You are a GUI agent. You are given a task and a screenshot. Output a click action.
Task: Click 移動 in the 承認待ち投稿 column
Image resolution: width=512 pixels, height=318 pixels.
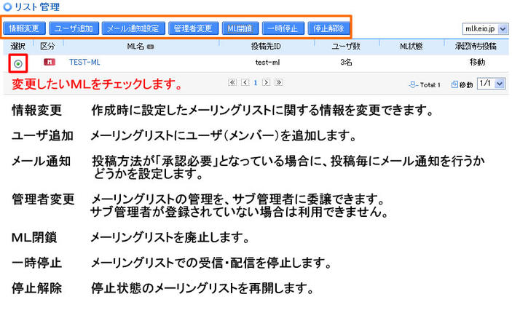pyautogui.click(x=477, y=63)
